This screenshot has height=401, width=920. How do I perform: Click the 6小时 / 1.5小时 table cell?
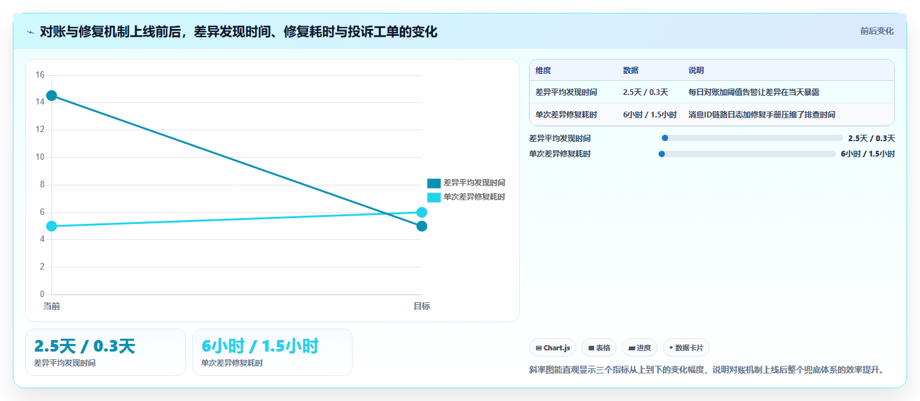pos(649,114)
